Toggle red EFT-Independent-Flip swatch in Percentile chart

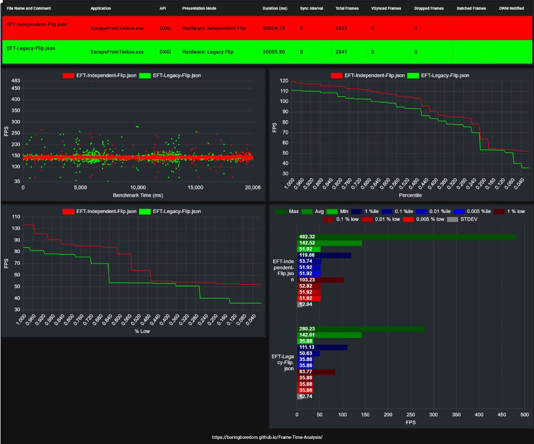tap(336, 76)
